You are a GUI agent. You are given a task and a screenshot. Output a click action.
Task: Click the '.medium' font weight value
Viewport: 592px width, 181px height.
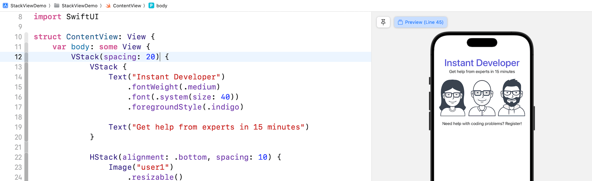(199, 87)
